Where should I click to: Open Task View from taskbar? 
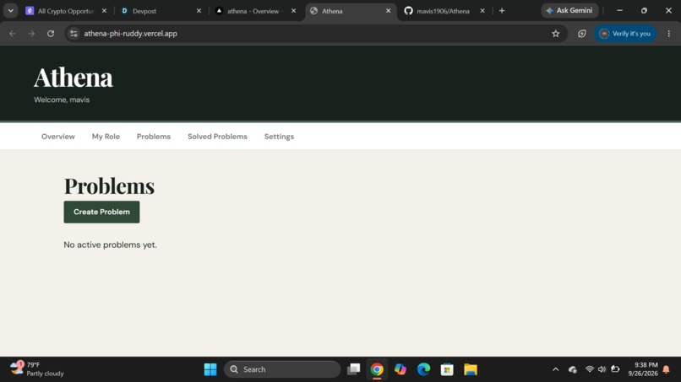(354, 369)
